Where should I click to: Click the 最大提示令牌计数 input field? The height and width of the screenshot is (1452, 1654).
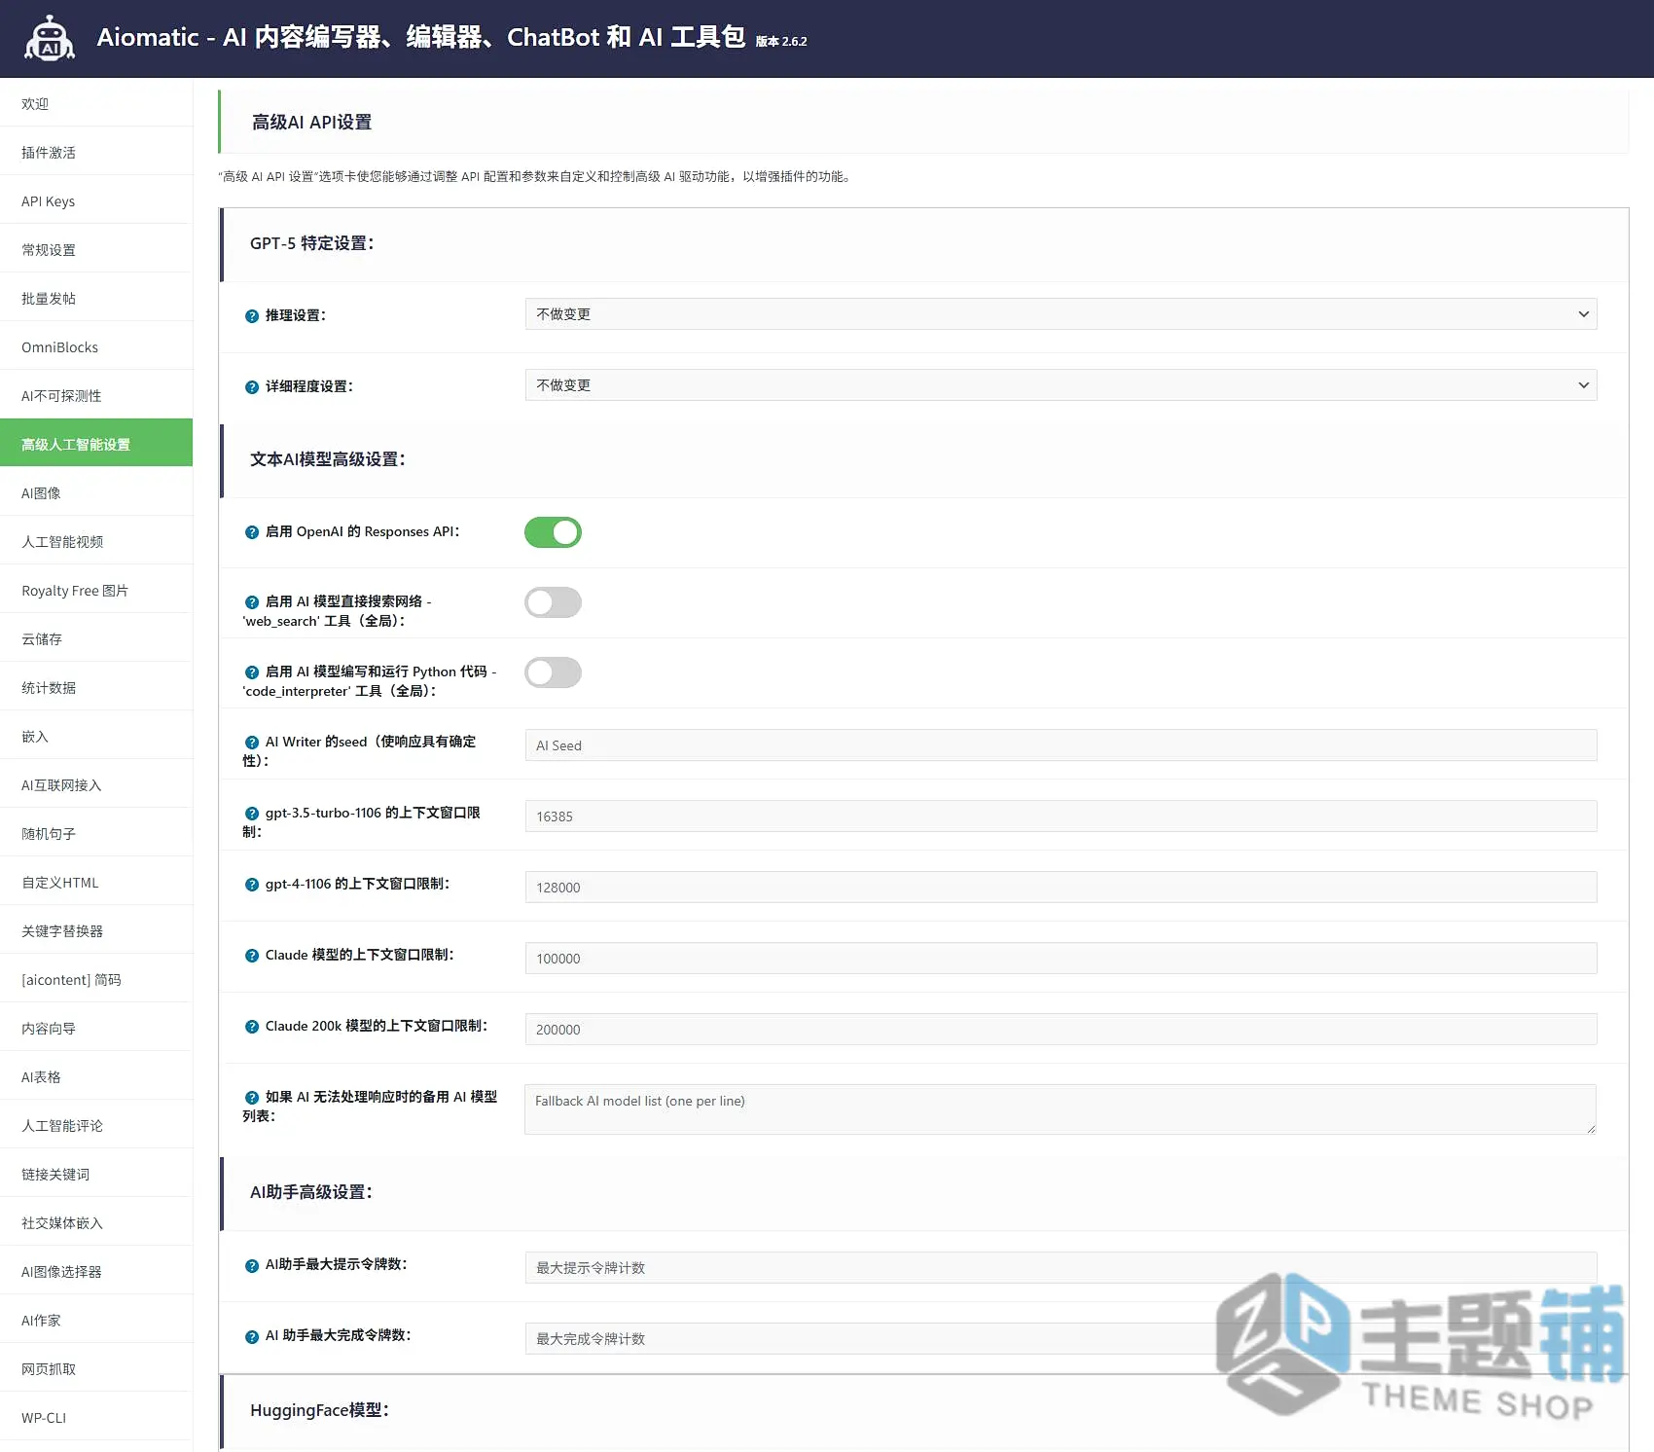[x=1061, y=1268]
